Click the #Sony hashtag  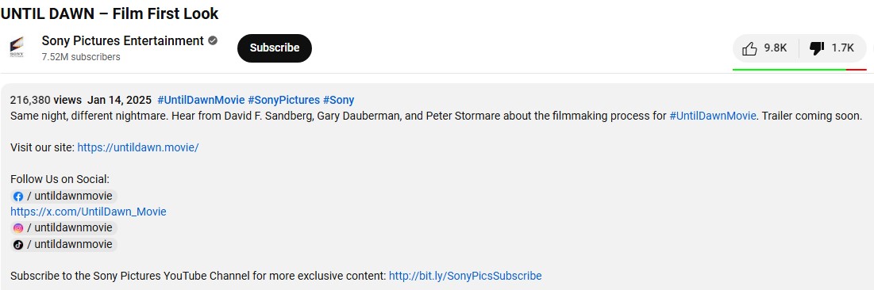(338, 100)
